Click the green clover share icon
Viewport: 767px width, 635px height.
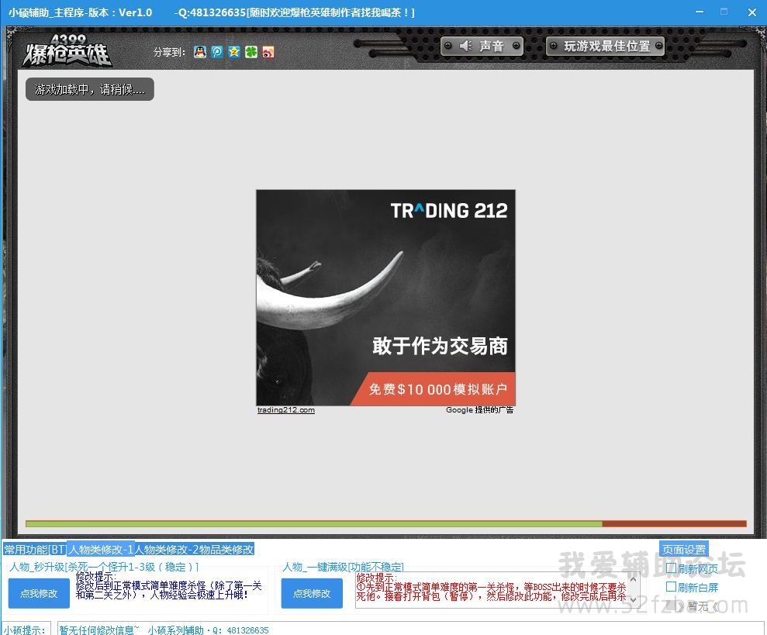251,52
